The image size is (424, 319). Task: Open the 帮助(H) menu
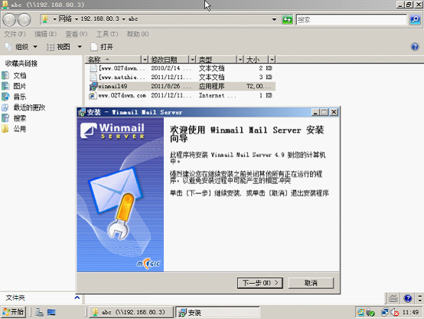(138, 34)
